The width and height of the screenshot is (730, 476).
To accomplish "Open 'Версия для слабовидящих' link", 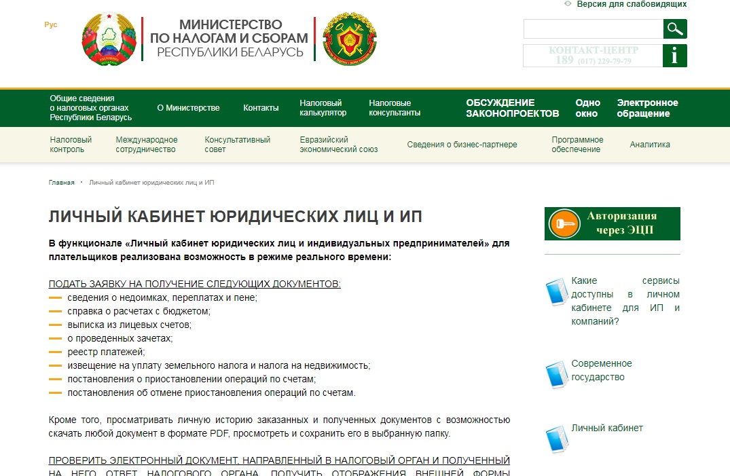I will [x=632, y=4].
